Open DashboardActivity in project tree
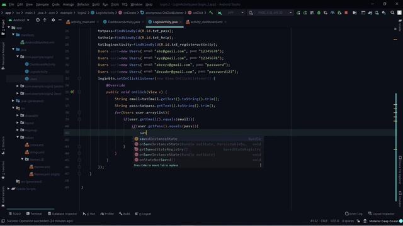Viewport: 403px width, 226px height. point(40,64)
